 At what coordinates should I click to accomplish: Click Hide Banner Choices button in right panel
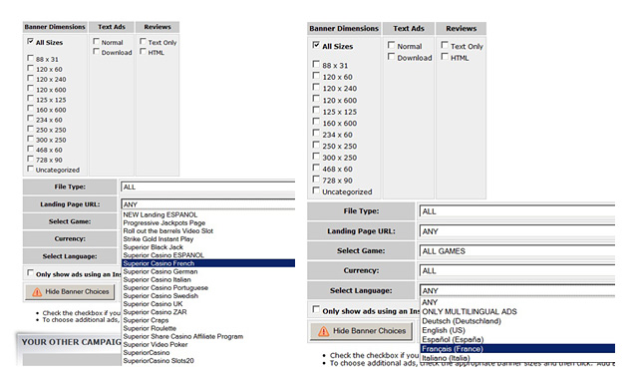coord(361,331)
